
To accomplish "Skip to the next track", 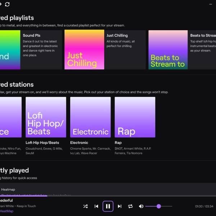I will click(x=120, y=206).
